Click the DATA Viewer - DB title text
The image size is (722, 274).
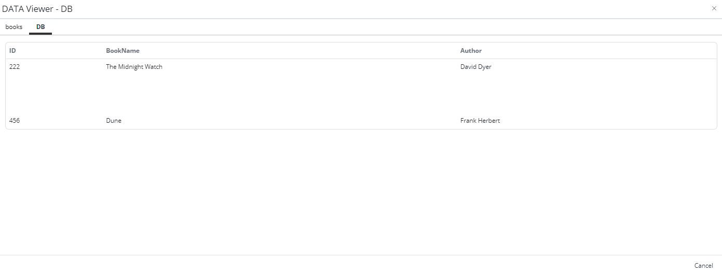click(x=37, y=9)
